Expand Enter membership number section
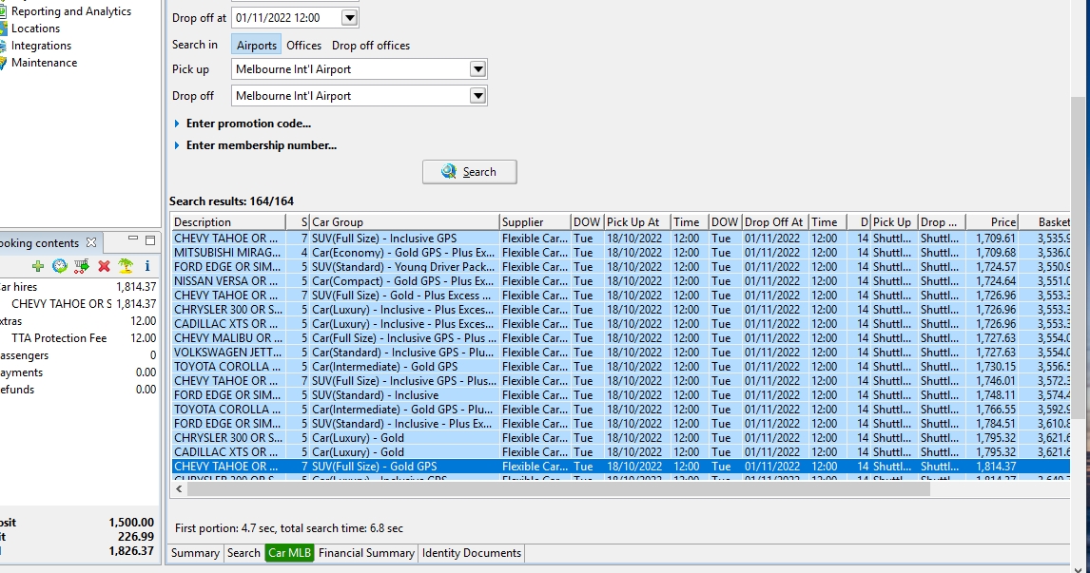1090x573 pixels. (x=255, y=145)
